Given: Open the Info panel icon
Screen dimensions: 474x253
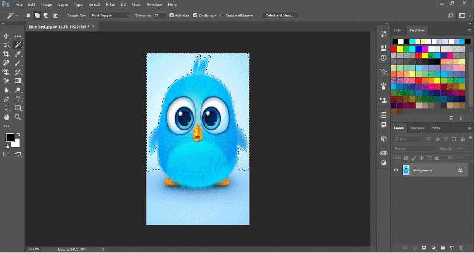Looking at the screenshot, I should (384, 58).
